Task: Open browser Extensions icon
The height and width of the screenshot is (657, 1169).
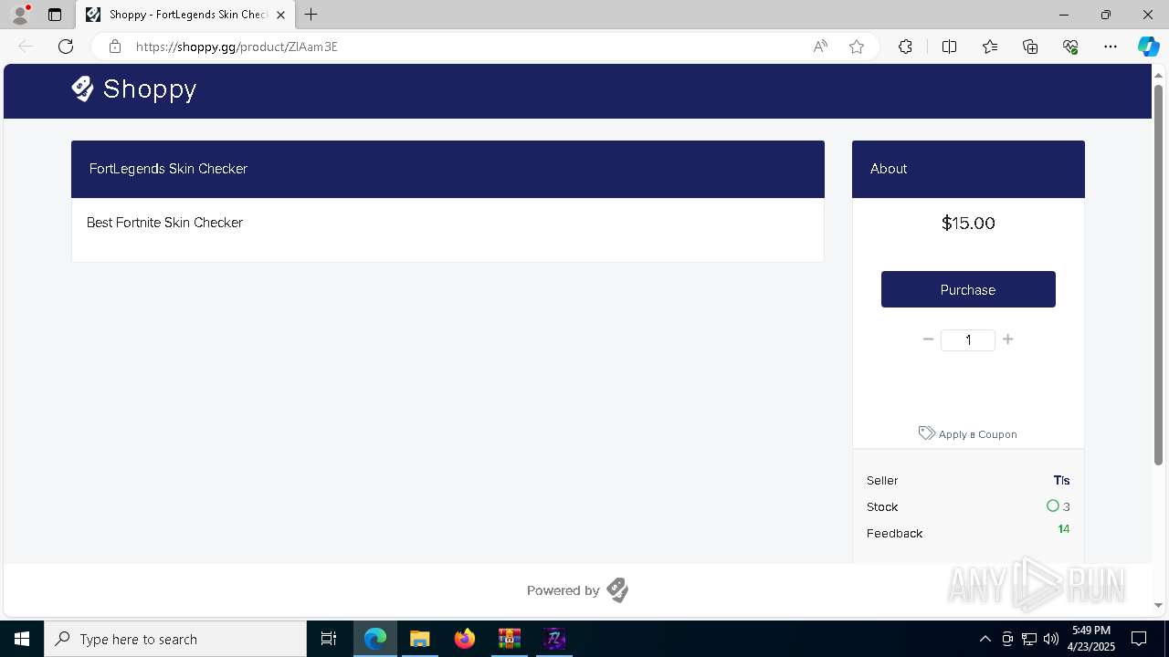Action: click(905, 47)
